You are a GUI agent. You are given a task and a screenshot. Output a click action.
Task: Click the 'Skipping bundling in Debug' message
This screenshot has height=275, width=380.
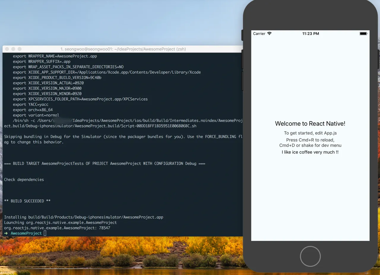click(123, 139)
